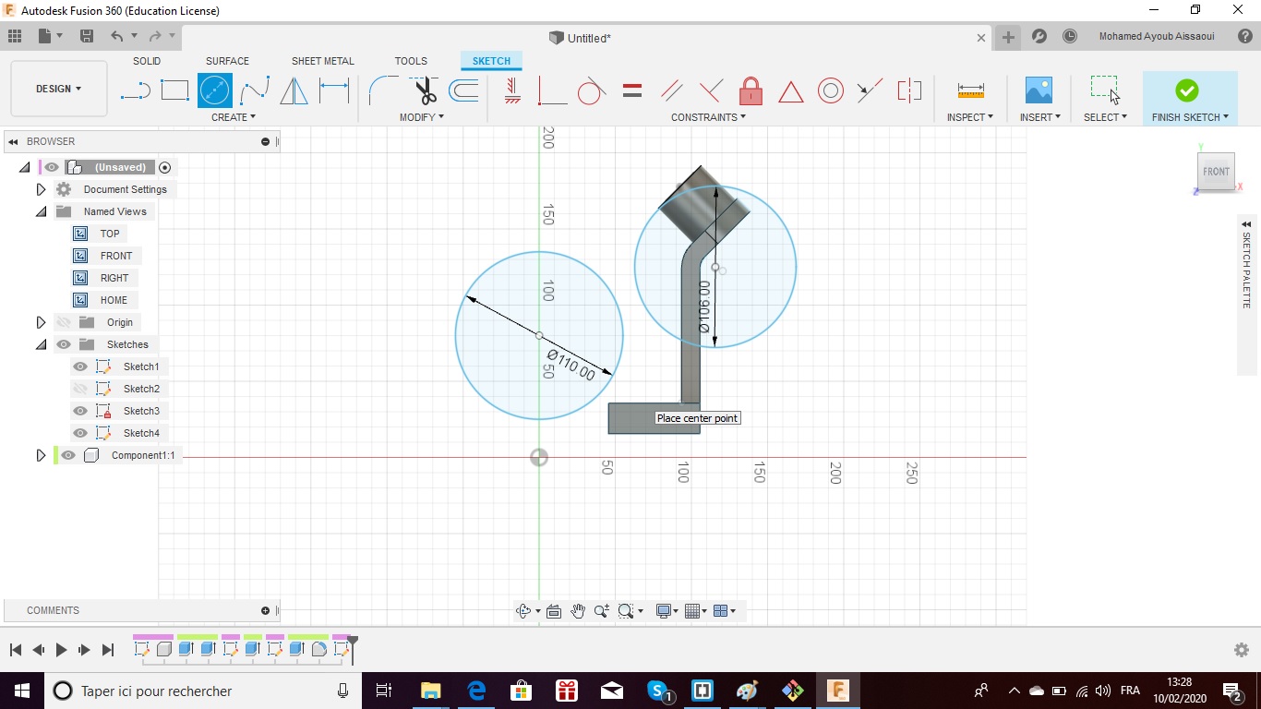Open the SURFACE tab
Viewport: 1261px width, 709px height.
pos(227,61)
